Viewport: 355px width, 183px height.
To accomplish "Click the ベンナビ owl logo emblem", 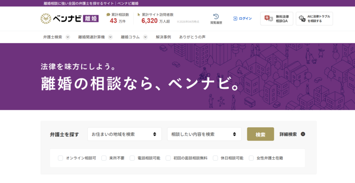I will pyautogui.click(x=46, y=19).
